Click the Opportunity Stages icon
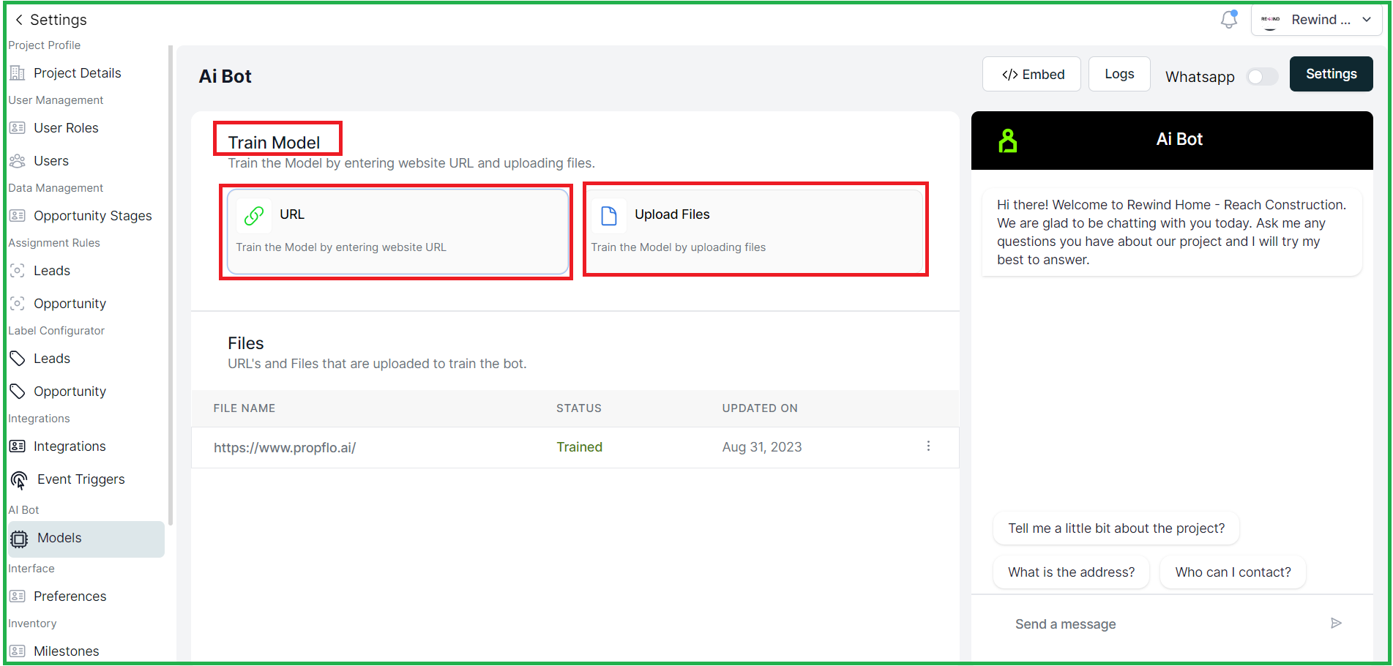Image resolution: width=1393 pixels, height=666 pixels. [18, 216]
